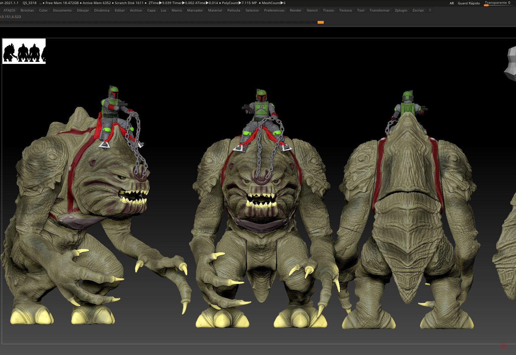The height and width of the screenshot is (355, 516).
Task: Click the Guard Rápido quick save button
Action: pos(469,3)
